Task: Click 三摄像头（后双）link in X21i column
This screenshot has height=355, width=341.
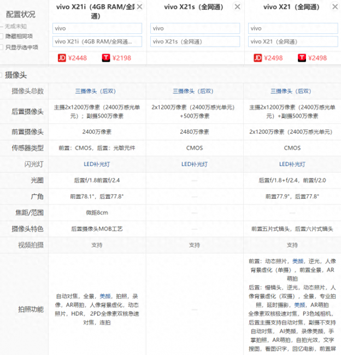Action: [x=96, y=91]
